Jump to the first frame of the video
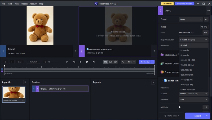 pos(67,62)
